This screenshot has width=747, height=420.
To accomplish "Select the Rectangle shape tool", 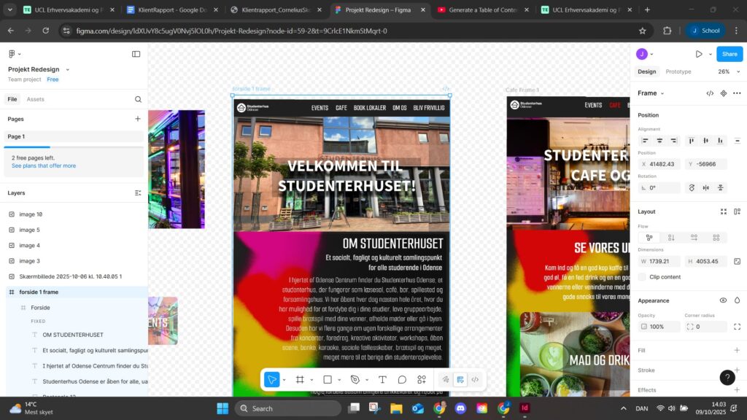I will click(328, 379).
